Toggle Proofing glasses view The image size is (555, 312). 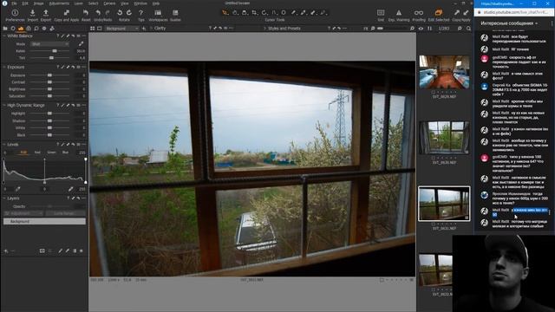click(419, 13)
